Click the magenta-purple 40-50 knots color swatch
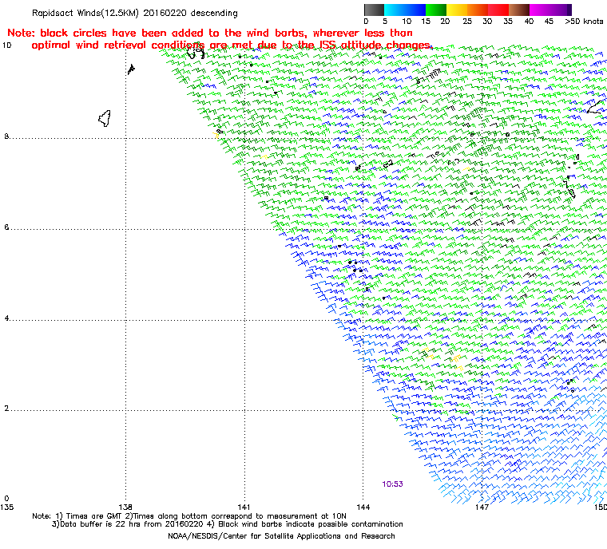 click(x=550, y=10)
